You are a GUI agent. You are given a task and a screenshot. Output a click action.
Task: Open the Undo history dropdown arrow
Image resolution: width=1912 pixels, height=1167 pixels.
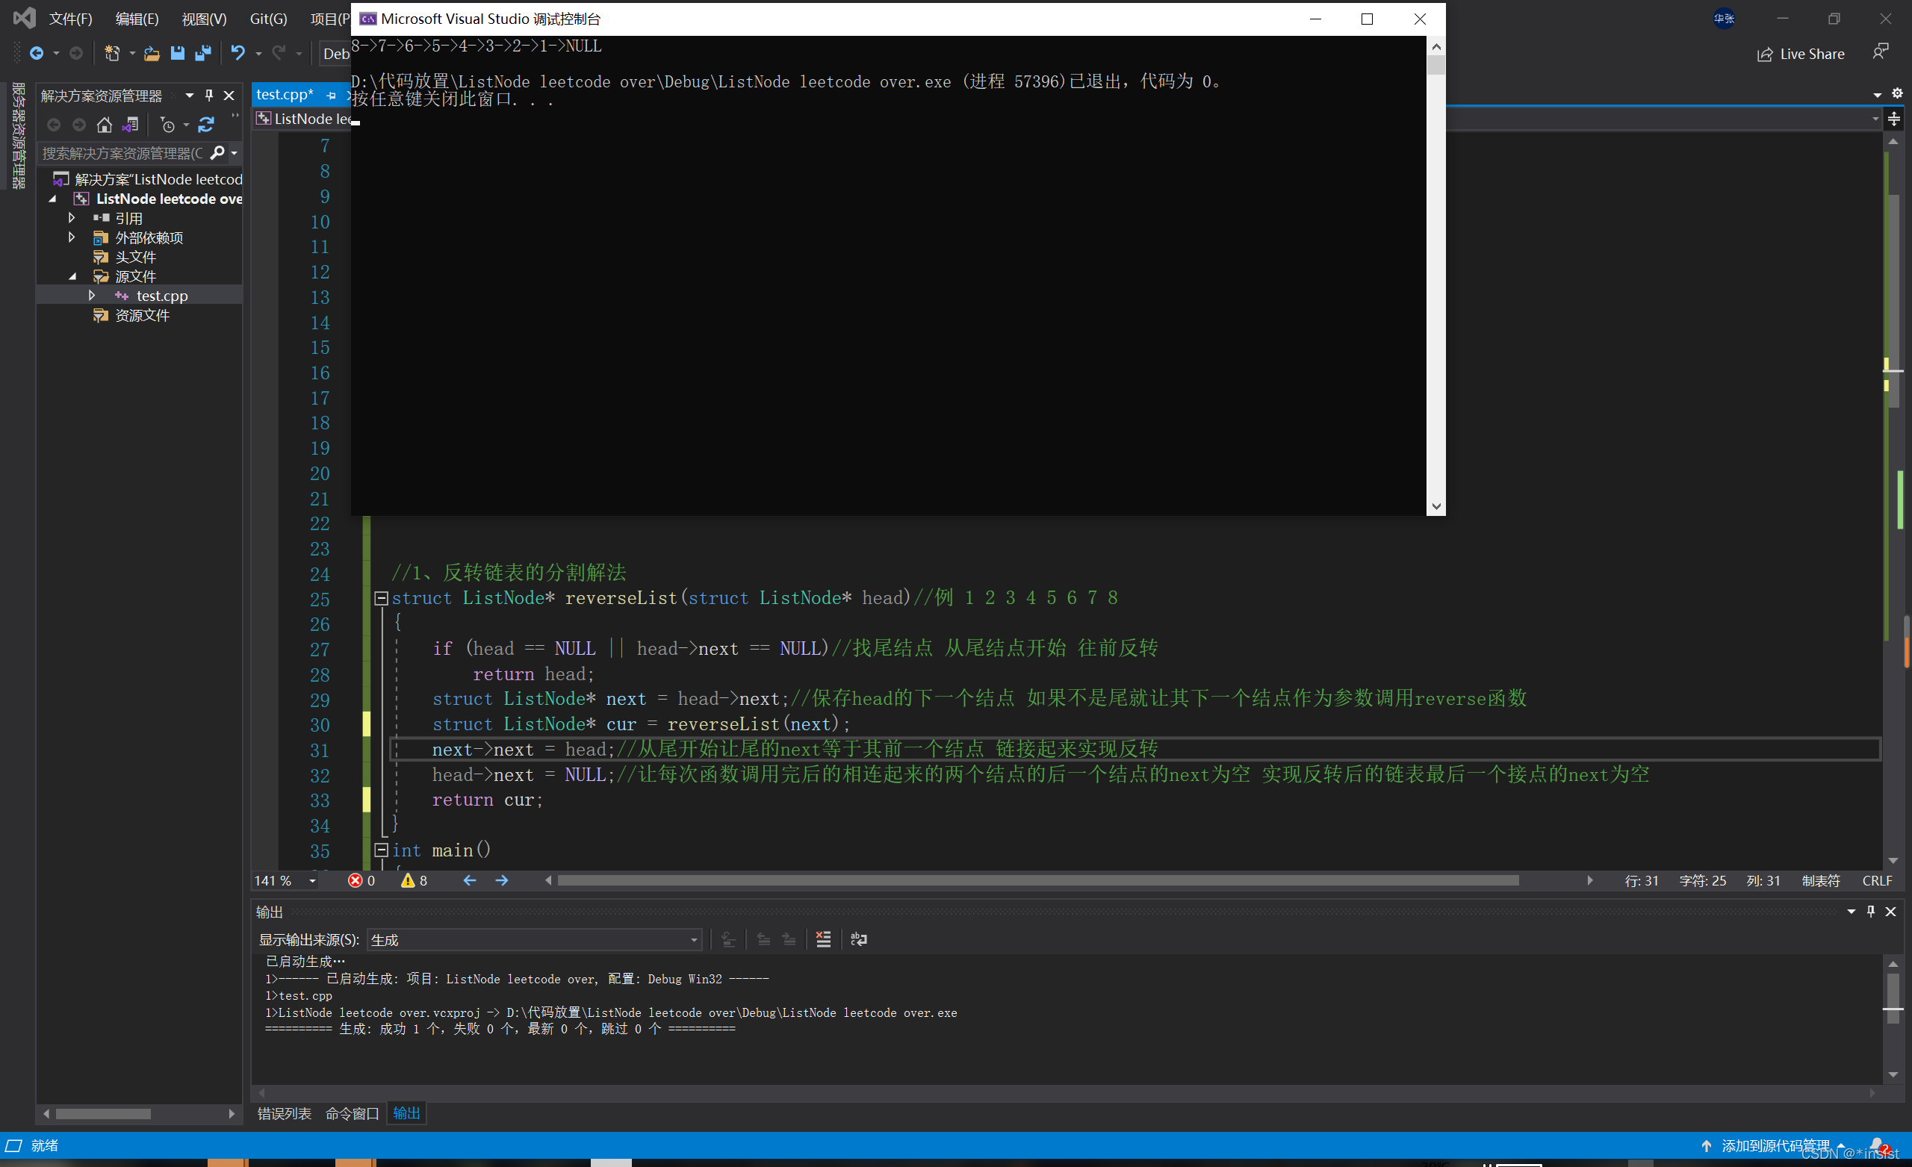pos(258,54)
